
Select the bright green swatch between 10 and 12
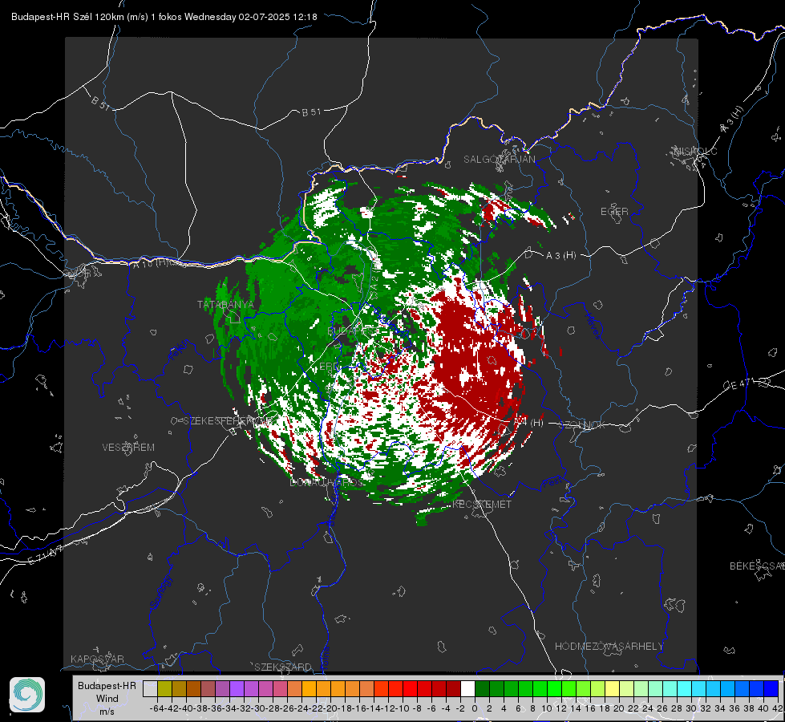tap(554, 689)
